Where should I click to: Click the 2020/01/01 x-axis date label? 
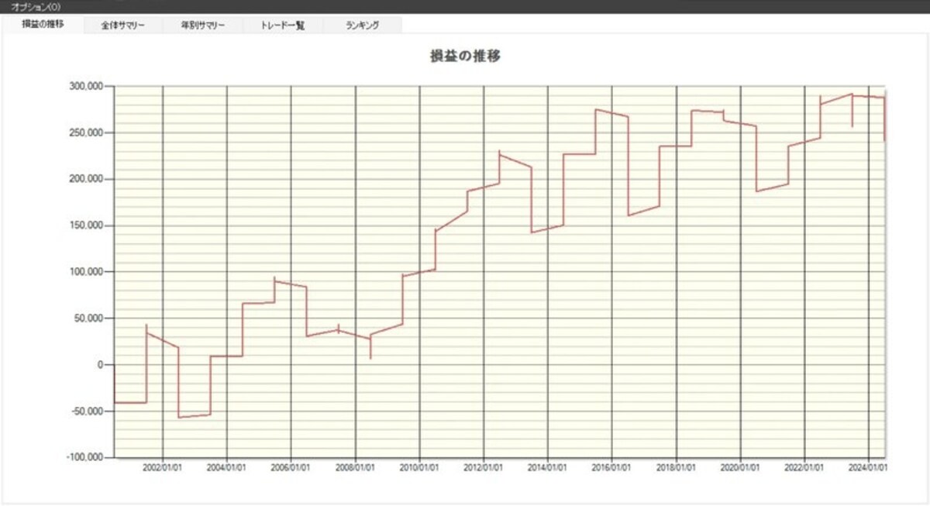click(x=741, y=468)
